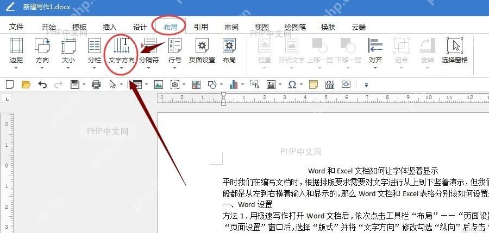489x233 pixels.
Task: Click the select objects icon with cursor
Action: tap(255, 85)
